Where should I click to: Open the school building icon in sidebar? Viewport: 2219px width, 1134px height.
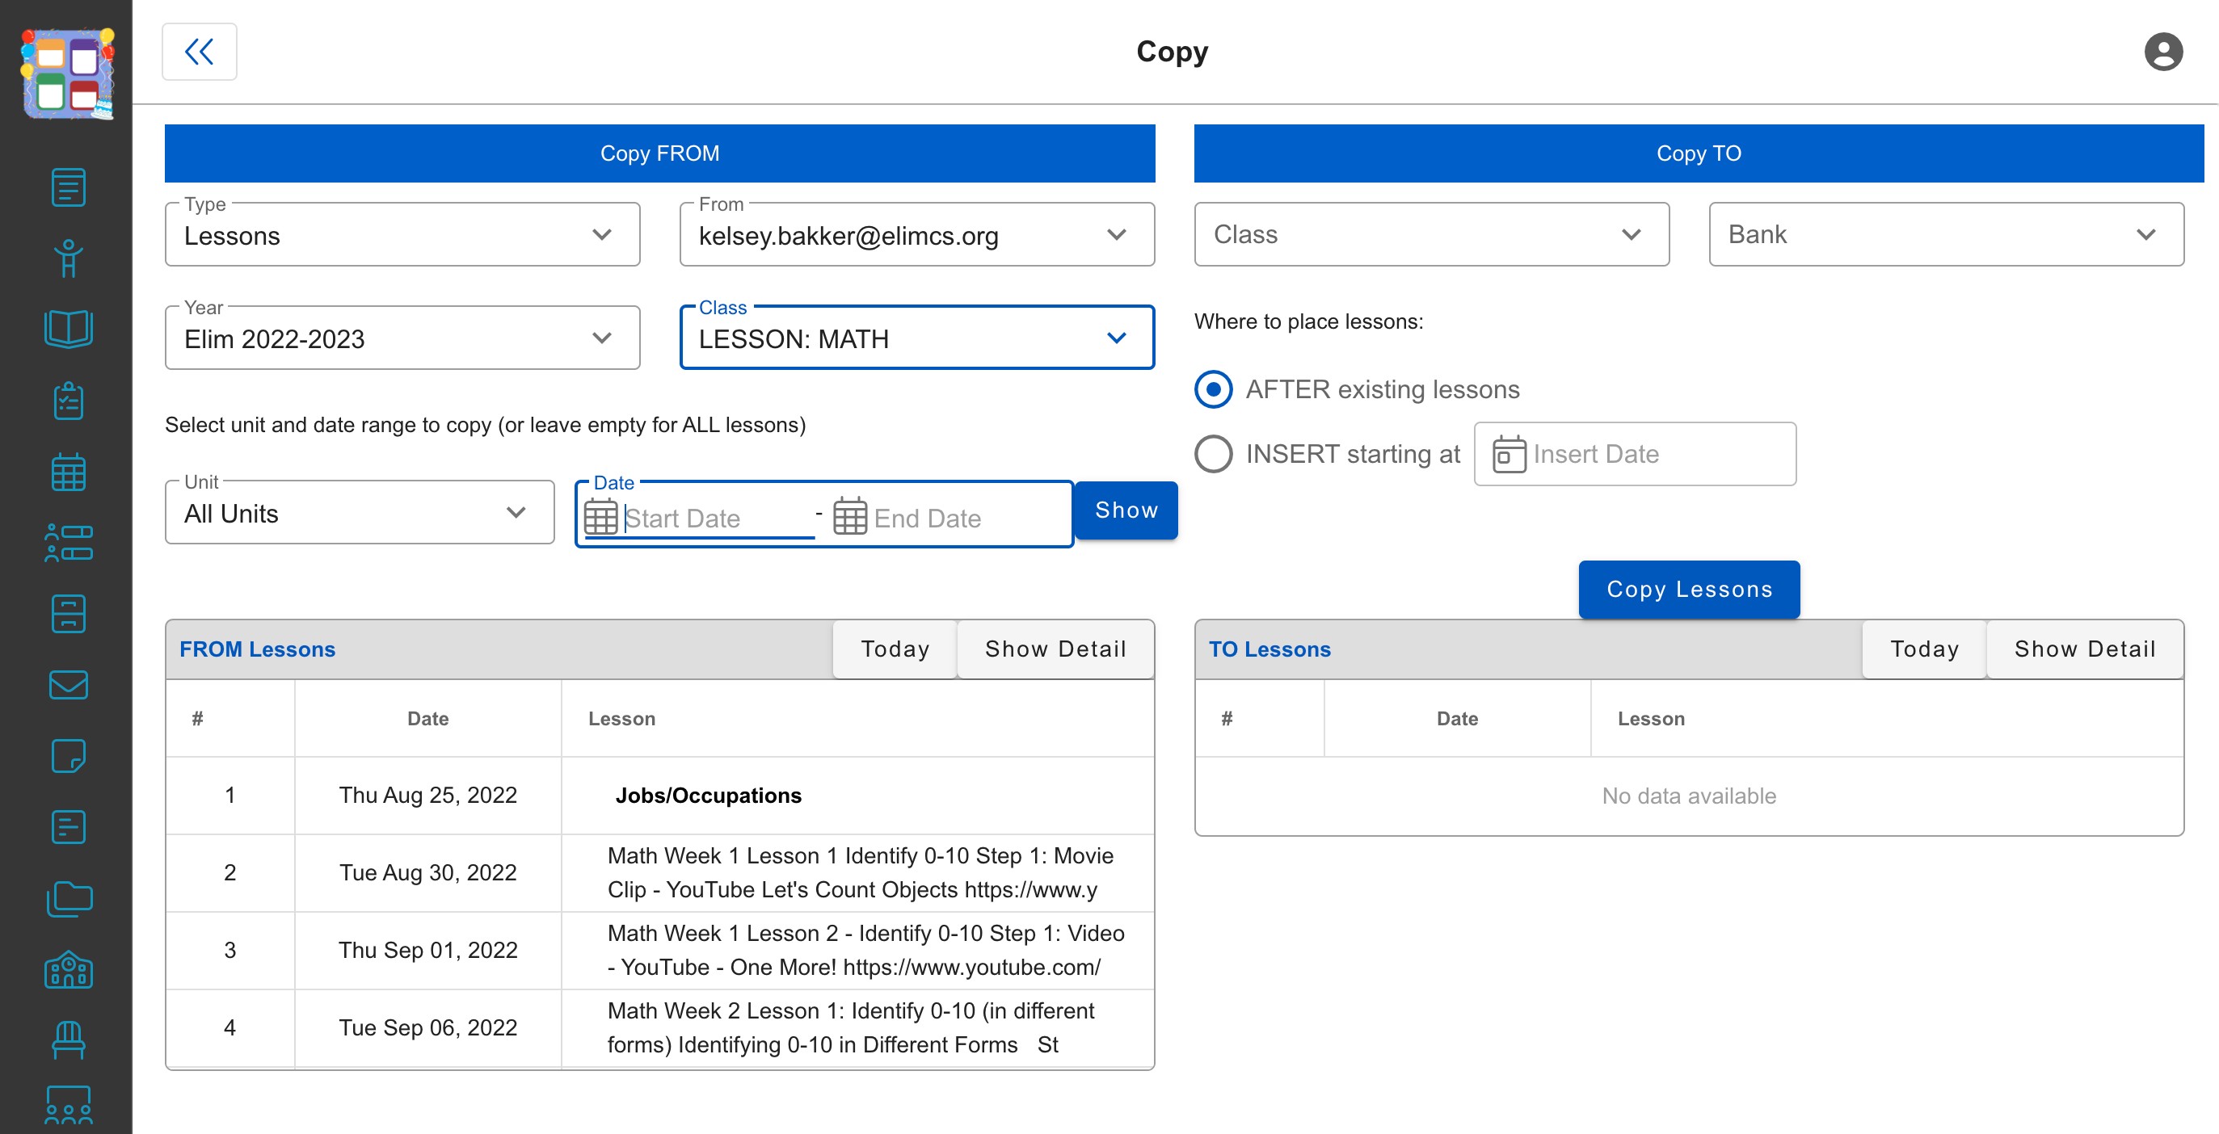pos(68,969)
